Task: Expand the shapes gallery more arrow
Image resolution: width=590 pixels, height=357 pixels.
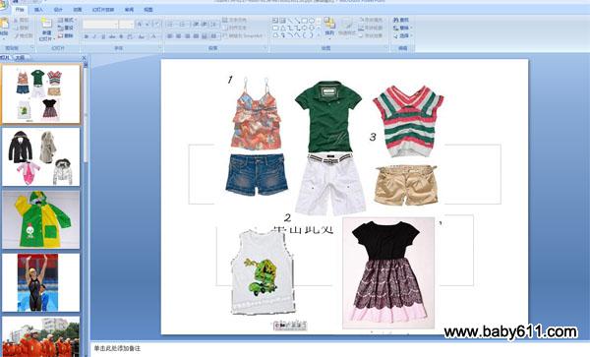Action: [319, 35]
